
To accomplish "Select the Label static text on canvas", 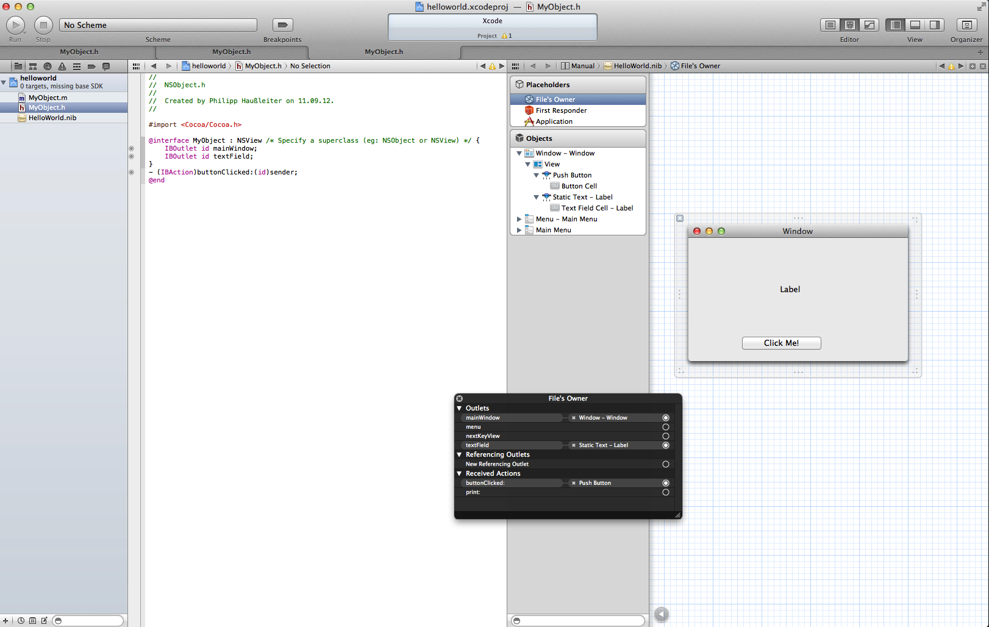I will click(x=790, y=289).
